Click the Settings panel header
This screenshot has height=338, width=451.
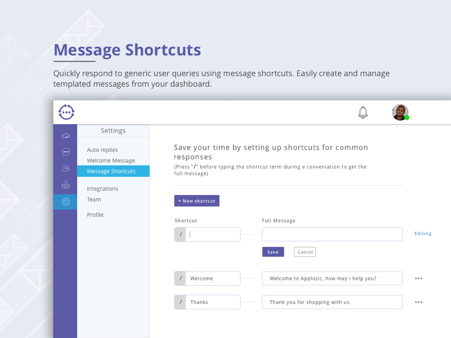pos(113,130)
